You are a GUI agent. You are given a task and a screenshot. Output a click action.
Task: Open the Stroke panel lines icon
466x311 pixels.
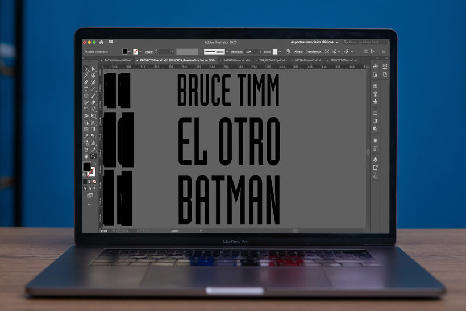375,113
